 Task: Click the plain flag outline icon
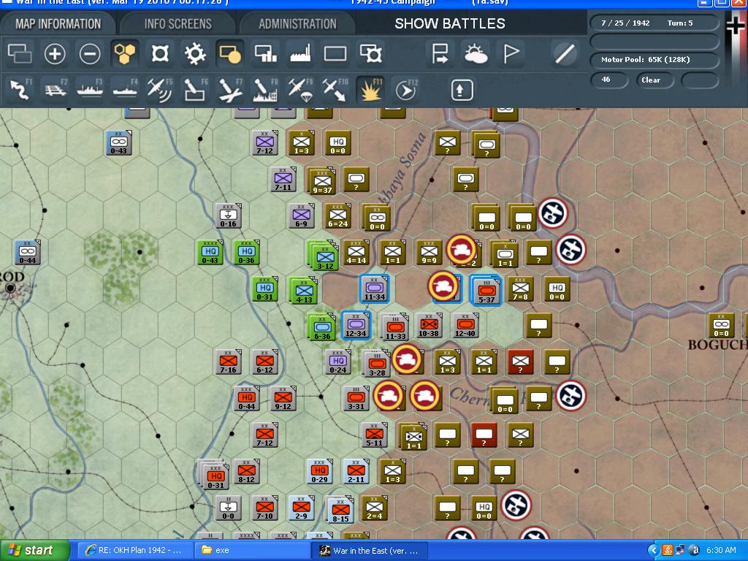511,53
